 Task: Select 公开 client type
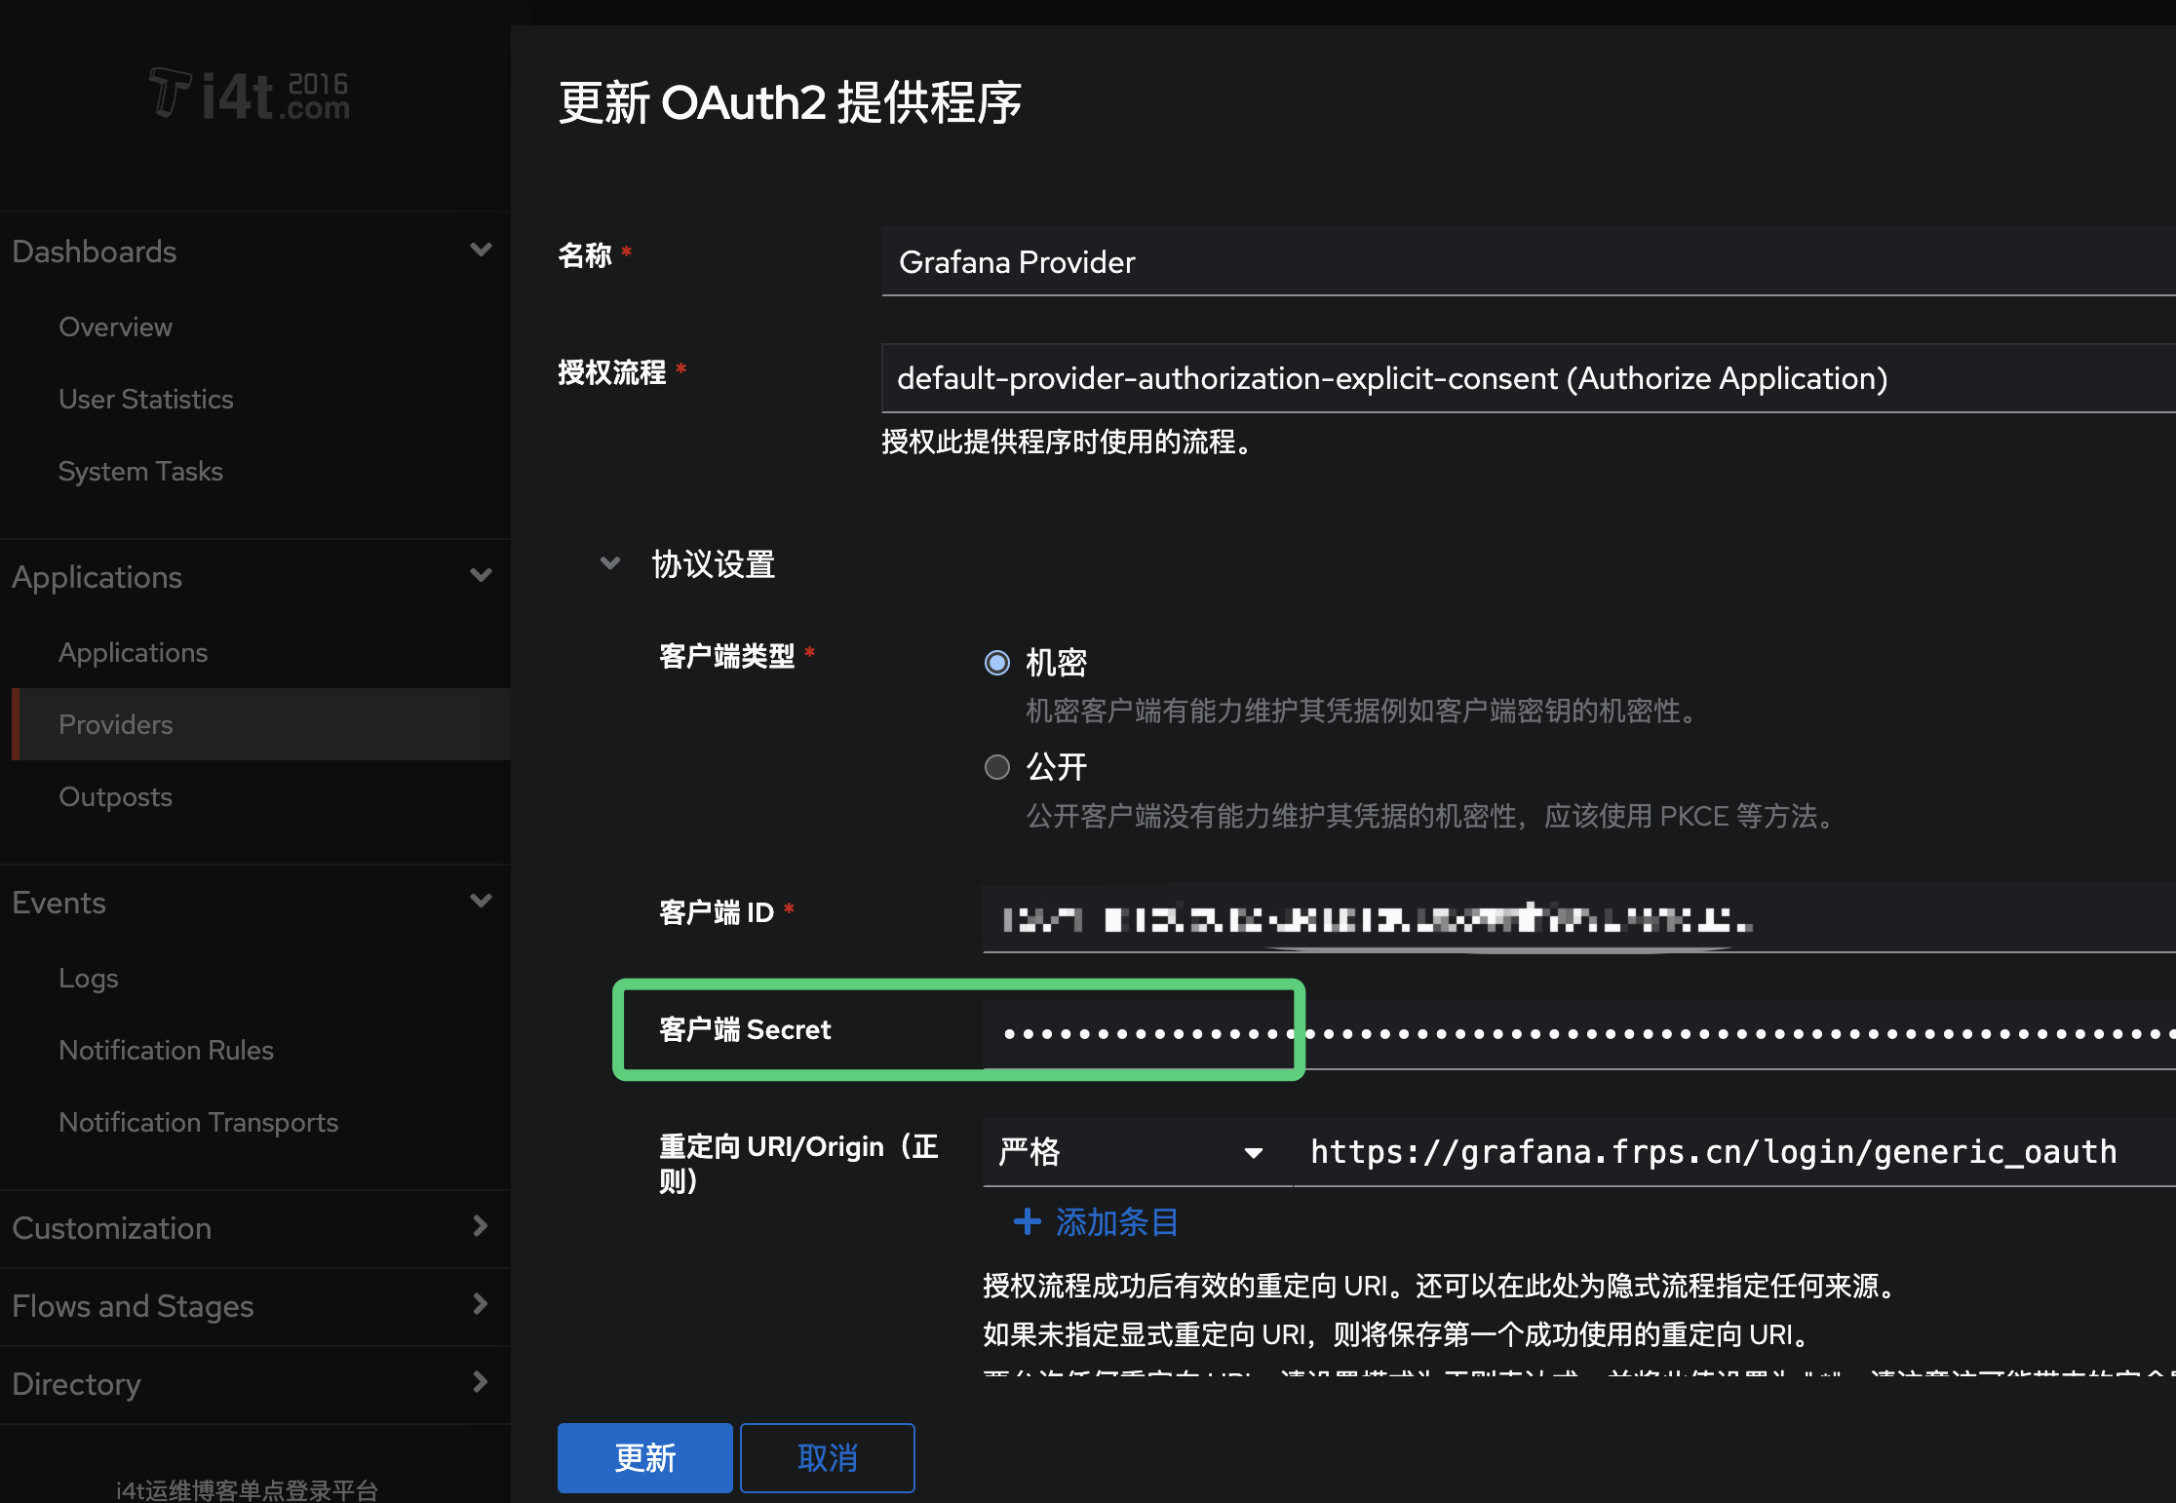(x=996, y=767)
